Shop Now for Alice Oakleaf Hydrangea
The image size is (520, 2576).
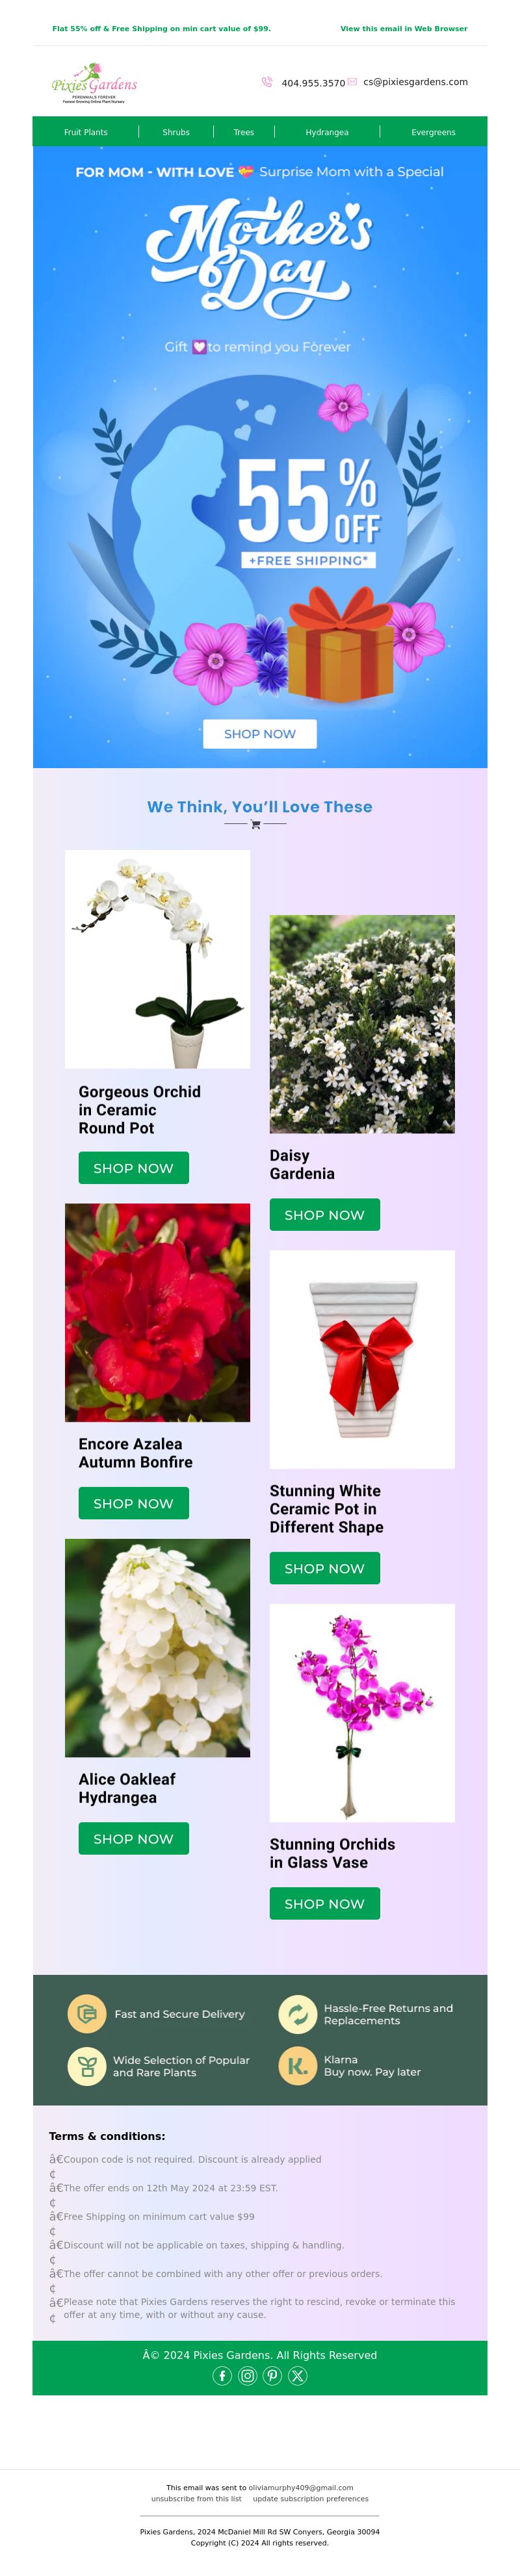pyautogui.click(x=134, y=1838)
